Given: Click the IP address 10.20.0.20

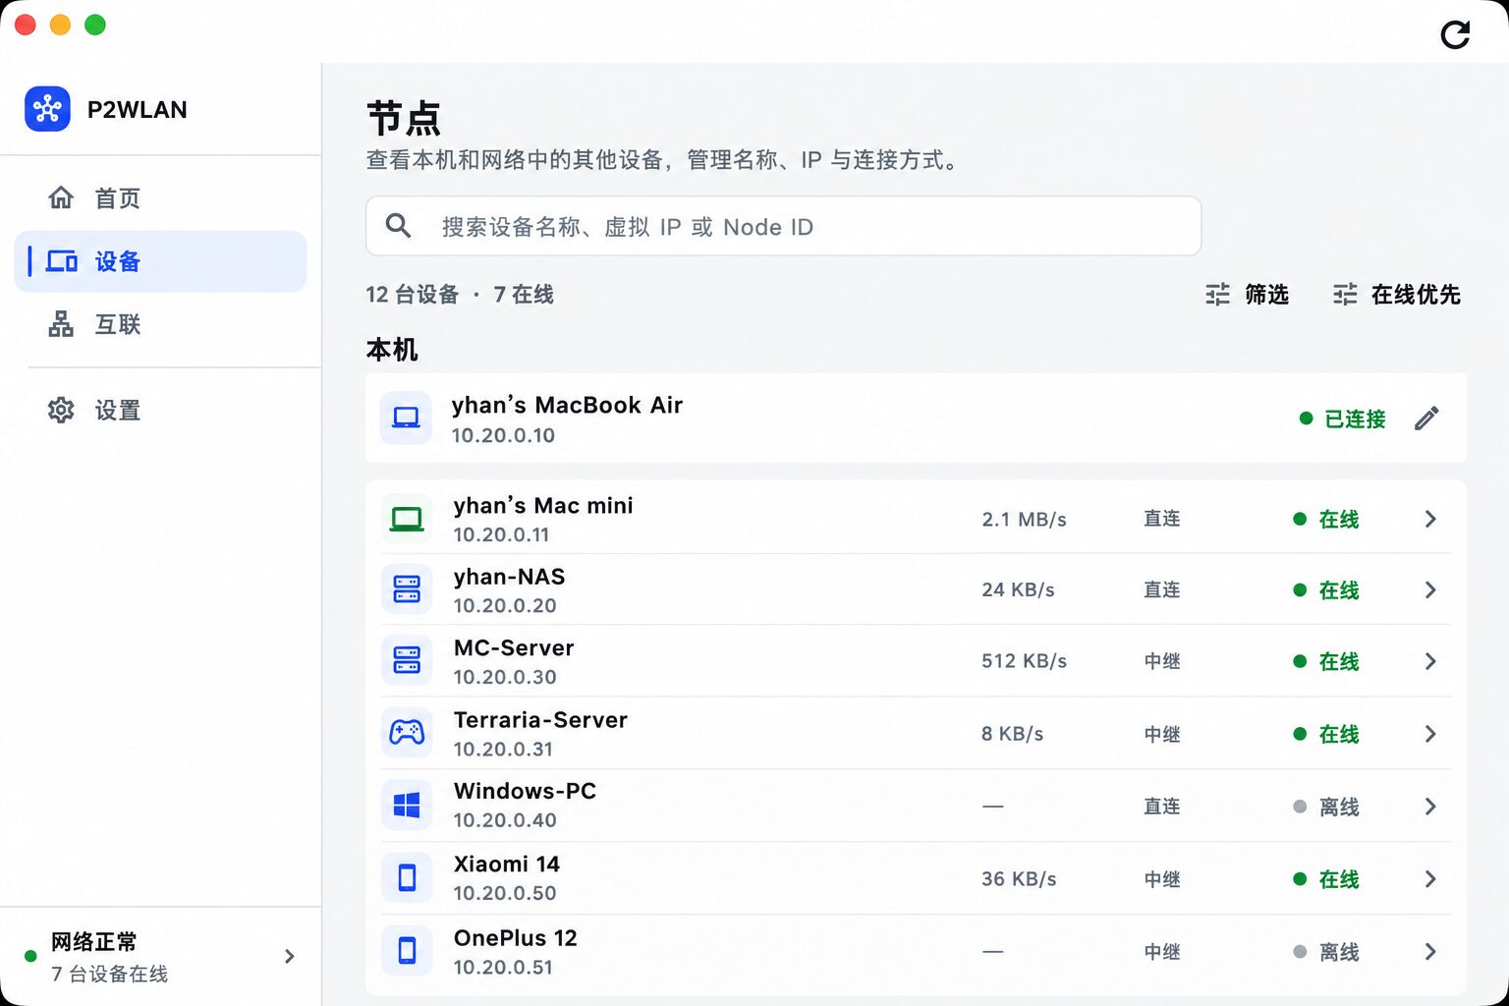Looking at the screenshot, I should pos(505,606).
